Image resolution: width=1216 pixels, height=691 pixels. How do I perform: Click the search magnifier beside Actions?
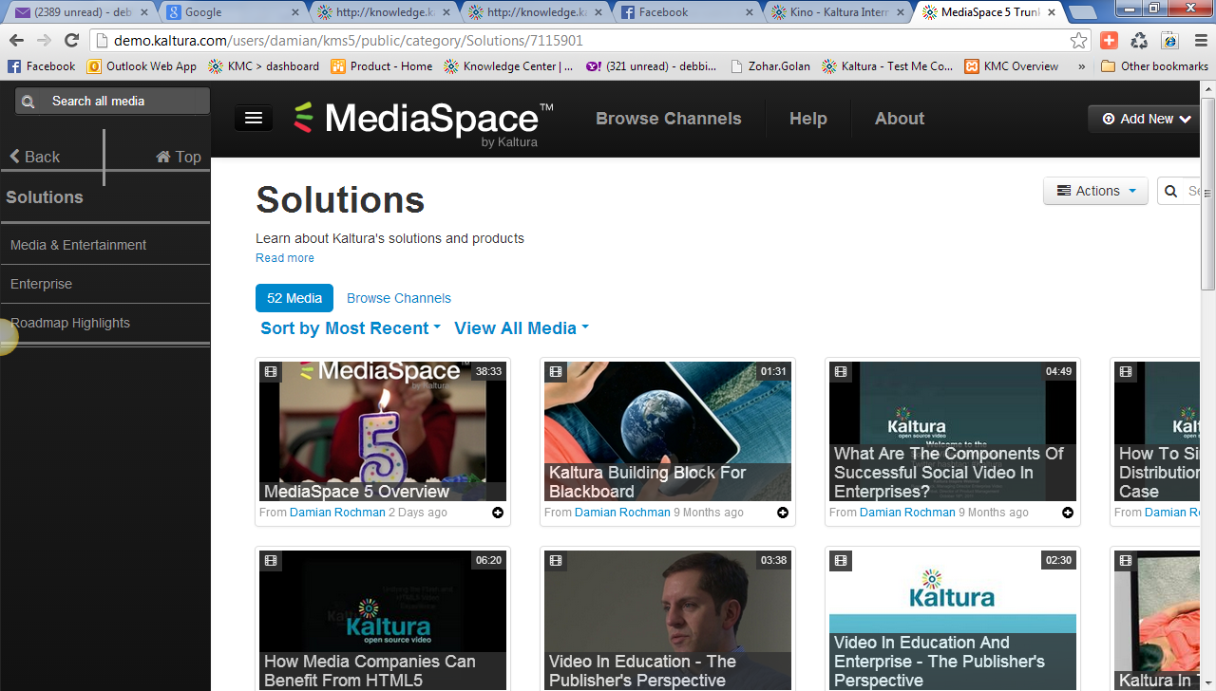[1172, 191]
